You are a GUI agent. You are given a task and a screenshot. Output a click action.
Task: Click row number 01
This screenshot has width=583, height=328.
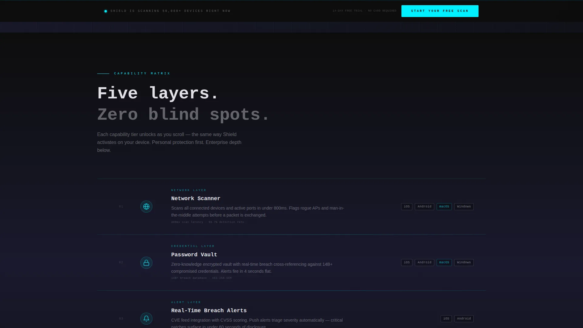(x=121, y=207)
